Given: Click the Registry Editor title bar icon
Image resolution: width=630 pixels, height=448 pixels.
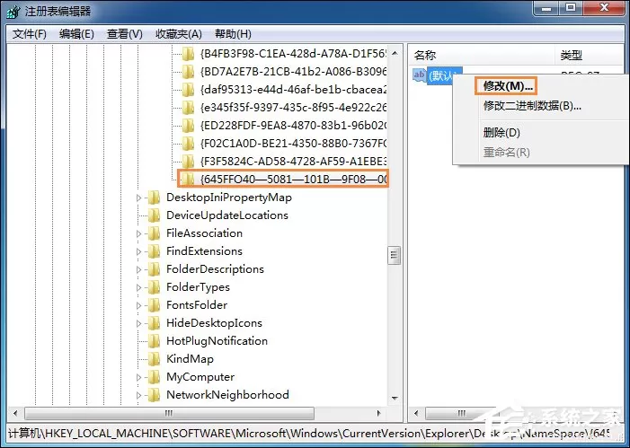Looking at the screenshot, I should (x=13, y=11).
